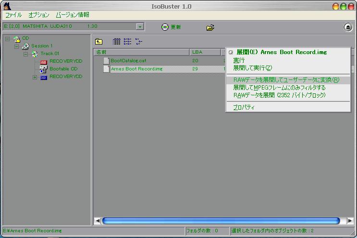This screenshot has width=357, height=238.
Task: Select the Session 1 tree label
Action: (x=42, y=46)
